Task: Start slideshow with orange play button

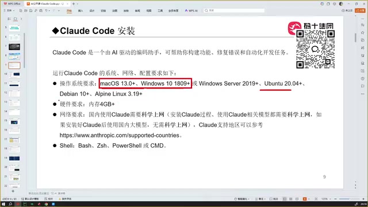Action: 305,199
